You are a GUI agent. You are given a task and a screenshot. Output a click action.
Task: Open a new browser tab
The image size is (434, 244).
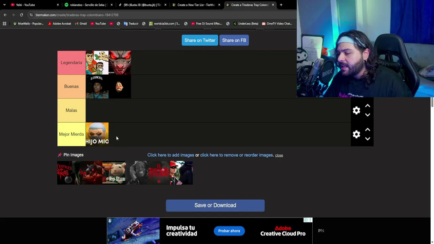click(x=281, y=5)
